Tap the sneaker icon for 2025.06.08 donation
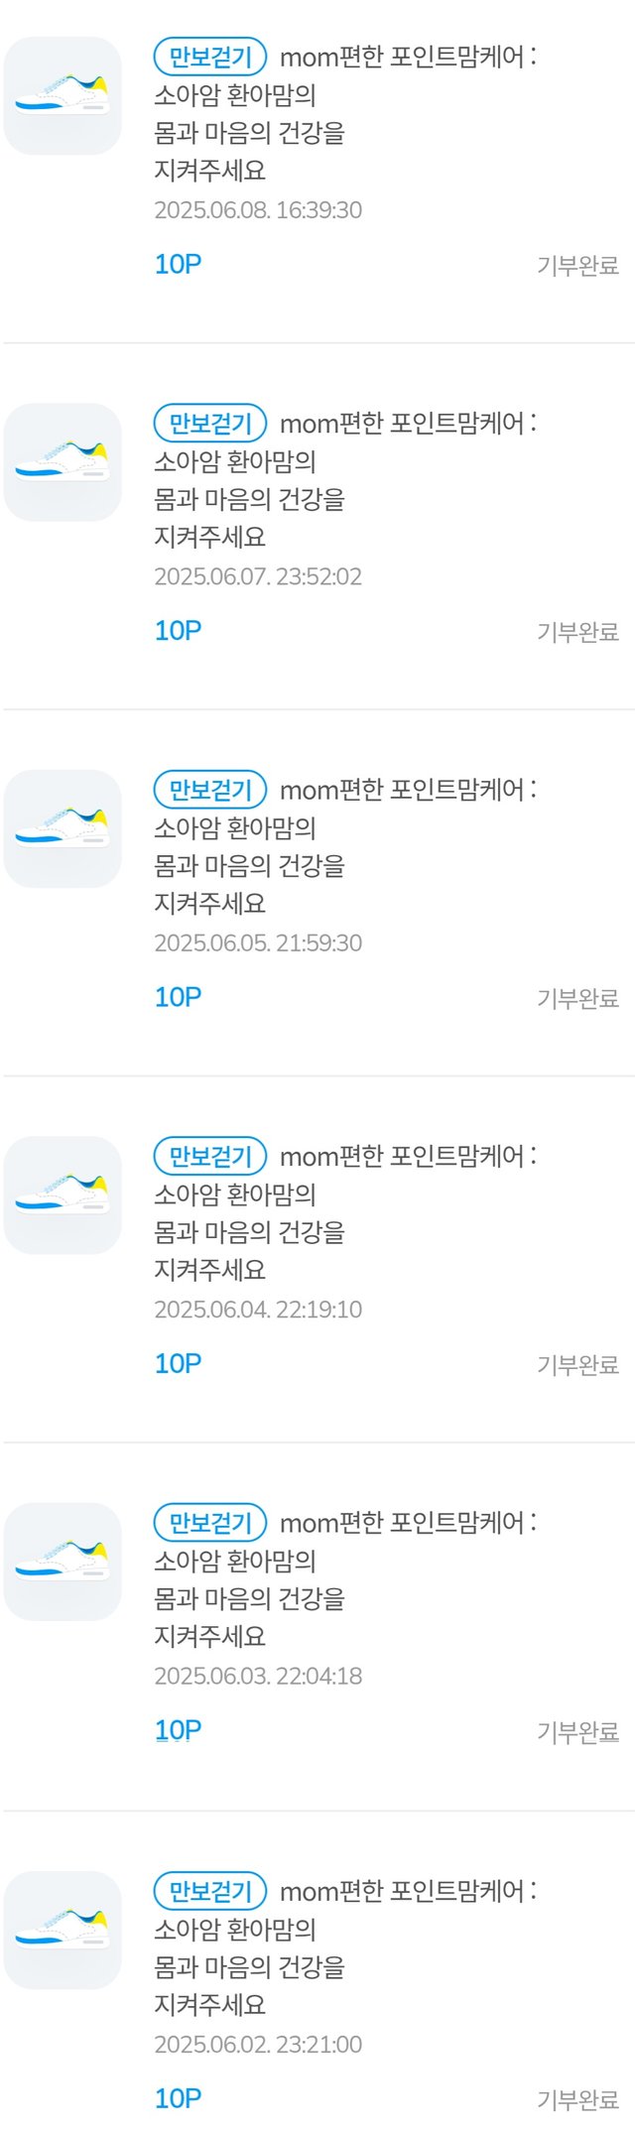This screenshot has width=635, height=2132. pyautogui.click(x=63, y=96)
